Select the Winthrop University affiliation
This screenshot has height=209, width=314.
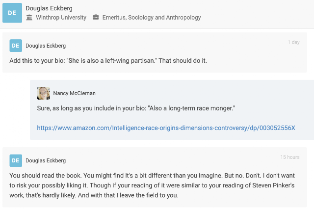pos(61,18)
